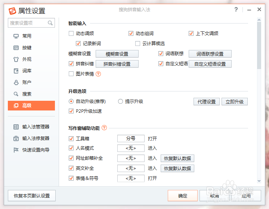Click the icon next to 高级
The width and height of the screenshot is (269, 209).
click(16, 106)
